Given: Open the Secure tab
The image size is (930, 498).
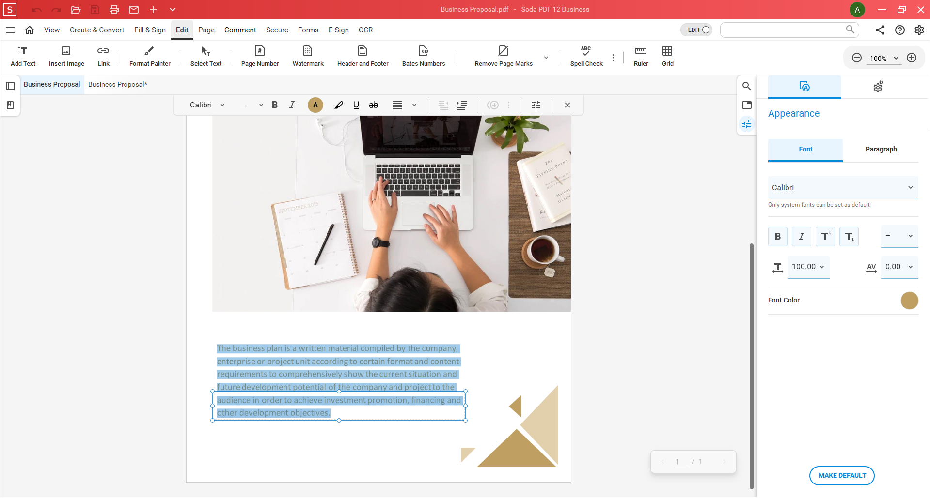Looking at the screenshot, I should tap(277, 30).
